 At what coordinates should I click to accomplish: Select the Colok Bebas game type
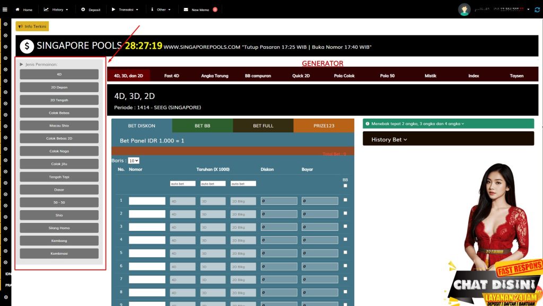59,113
